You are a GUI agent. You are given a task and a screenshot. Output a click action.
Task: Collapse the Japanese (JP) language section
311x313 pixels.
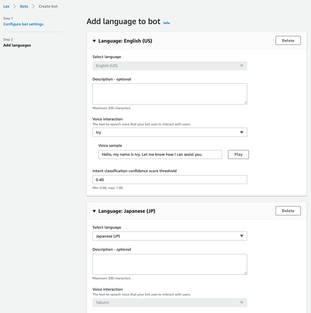point(94,211)
